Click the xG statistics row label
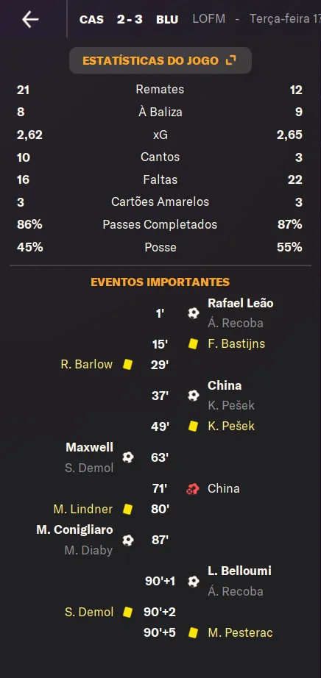Image resolution: width=321 pixels, height=678 pixels. 160,135
